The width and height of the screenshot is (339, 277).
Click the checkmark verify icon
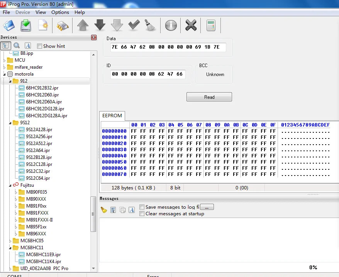pos(134,25)
